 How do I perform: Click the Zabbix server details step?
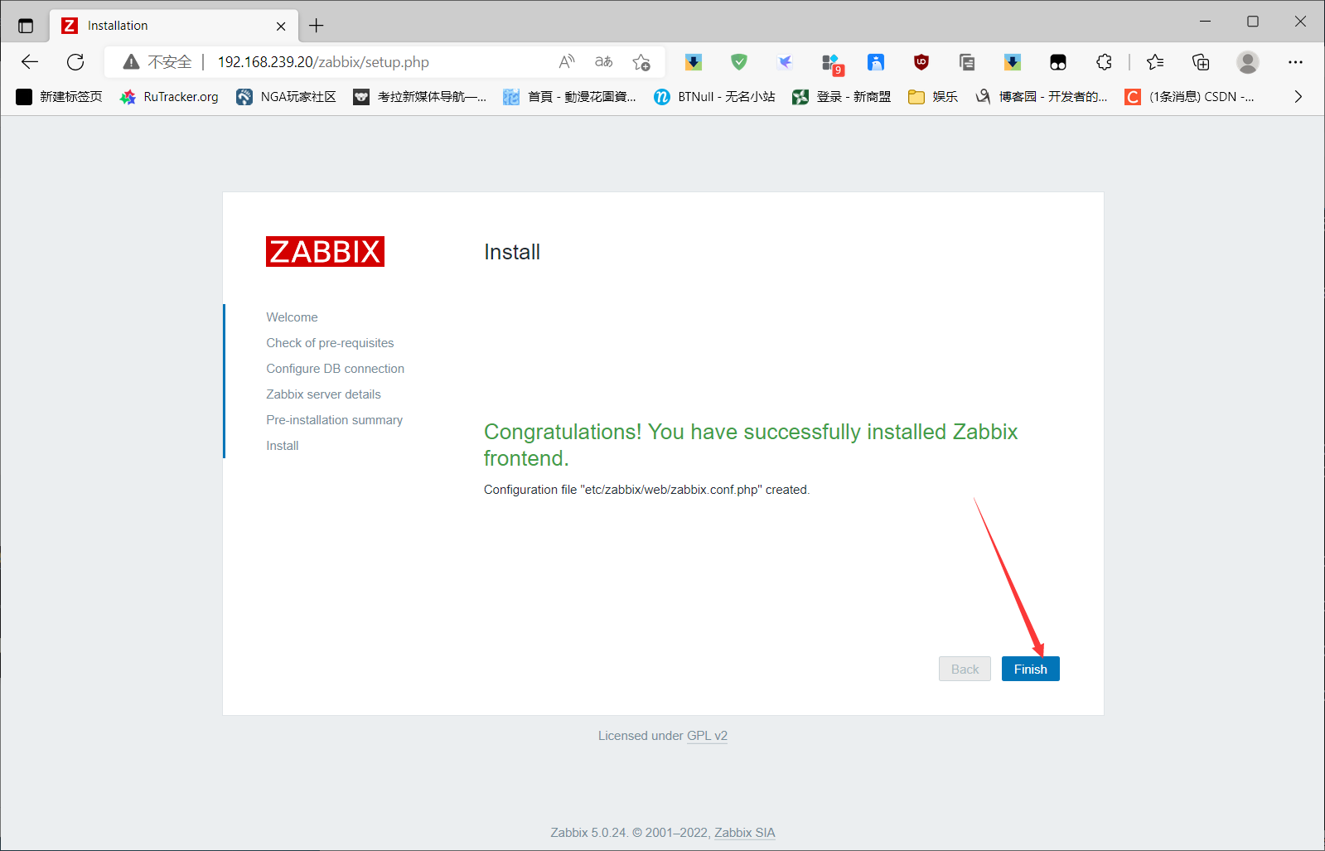tap(323, 394)
